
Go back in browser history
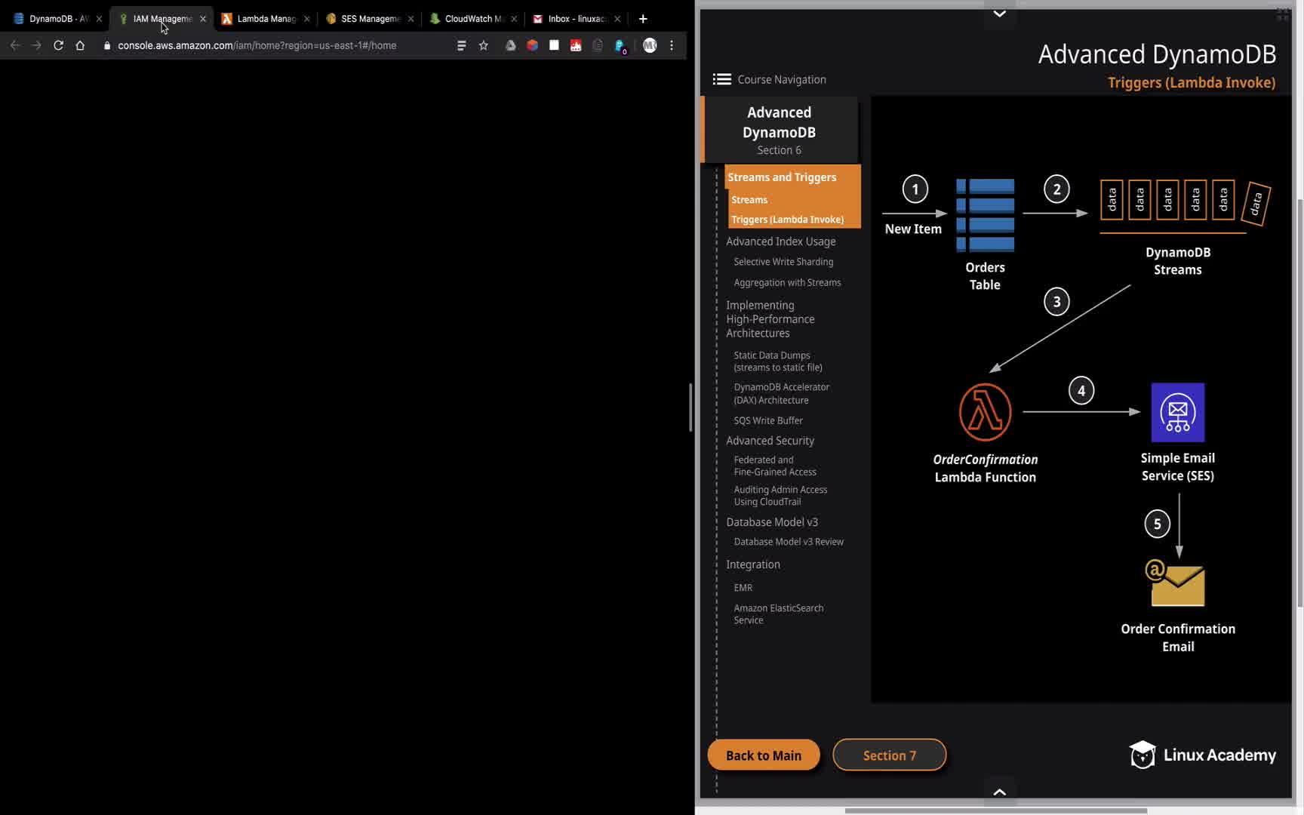coord(15,45)
